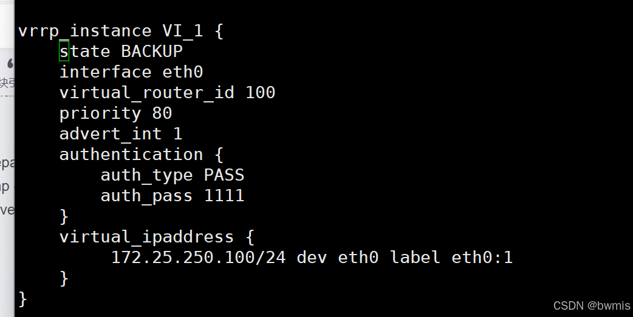Click the virtual_ipaddress keyword
The width and height of the screenshot is (633, 317).
click(146, 237)
